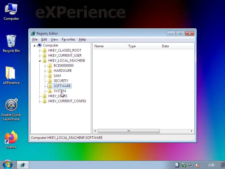Select the BCD00000000 key label
The width and height of the screenshot is (225, 169).
click(64, 66)
